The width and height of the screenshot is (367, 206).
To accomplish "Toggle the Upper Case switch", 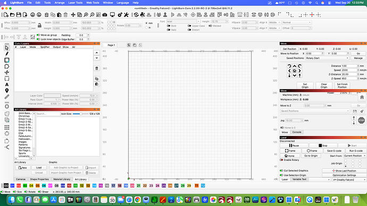I will coord(189,25).
